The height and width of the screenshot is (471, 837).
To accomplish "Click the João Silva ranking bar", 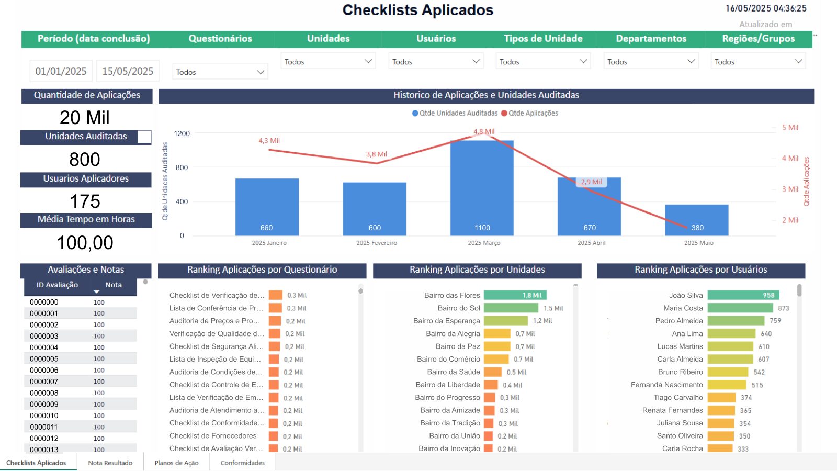I will (x=743, y=295).
